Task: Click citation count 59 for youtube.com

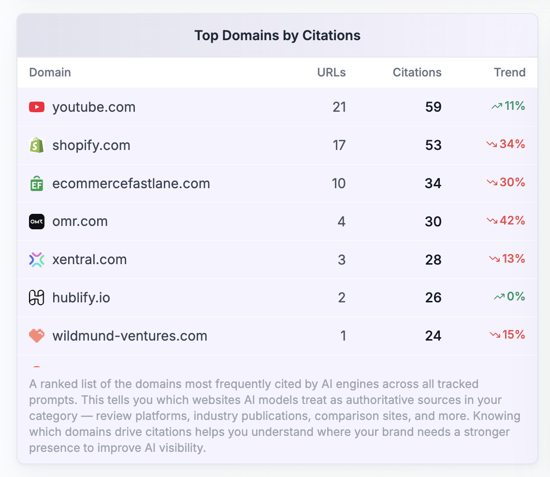Action: point(433,107)
